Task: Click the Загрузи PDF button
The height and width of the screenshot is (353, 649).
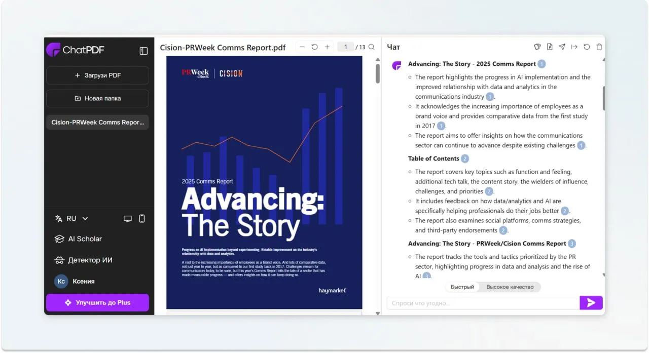Action: [x=97, y=75]
